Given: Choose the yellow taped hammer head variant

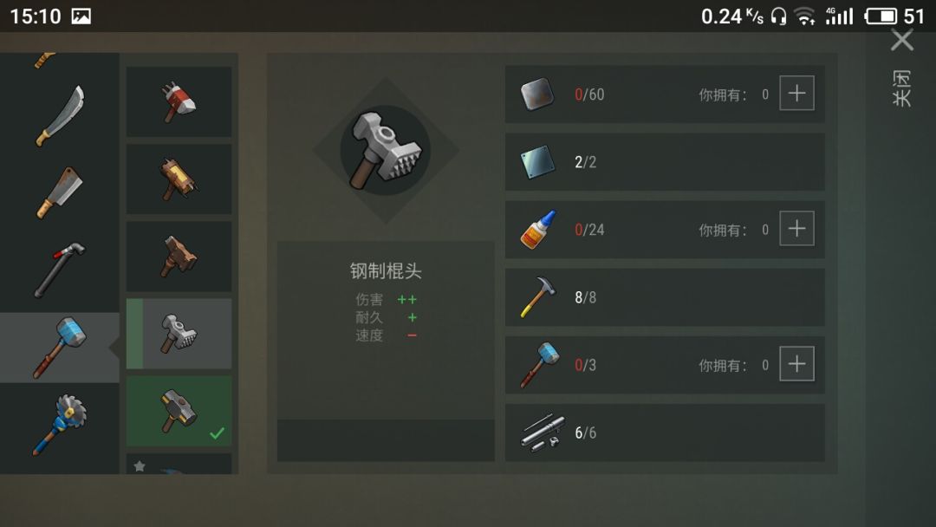Looking at the screenshot, I should point(179,179).
